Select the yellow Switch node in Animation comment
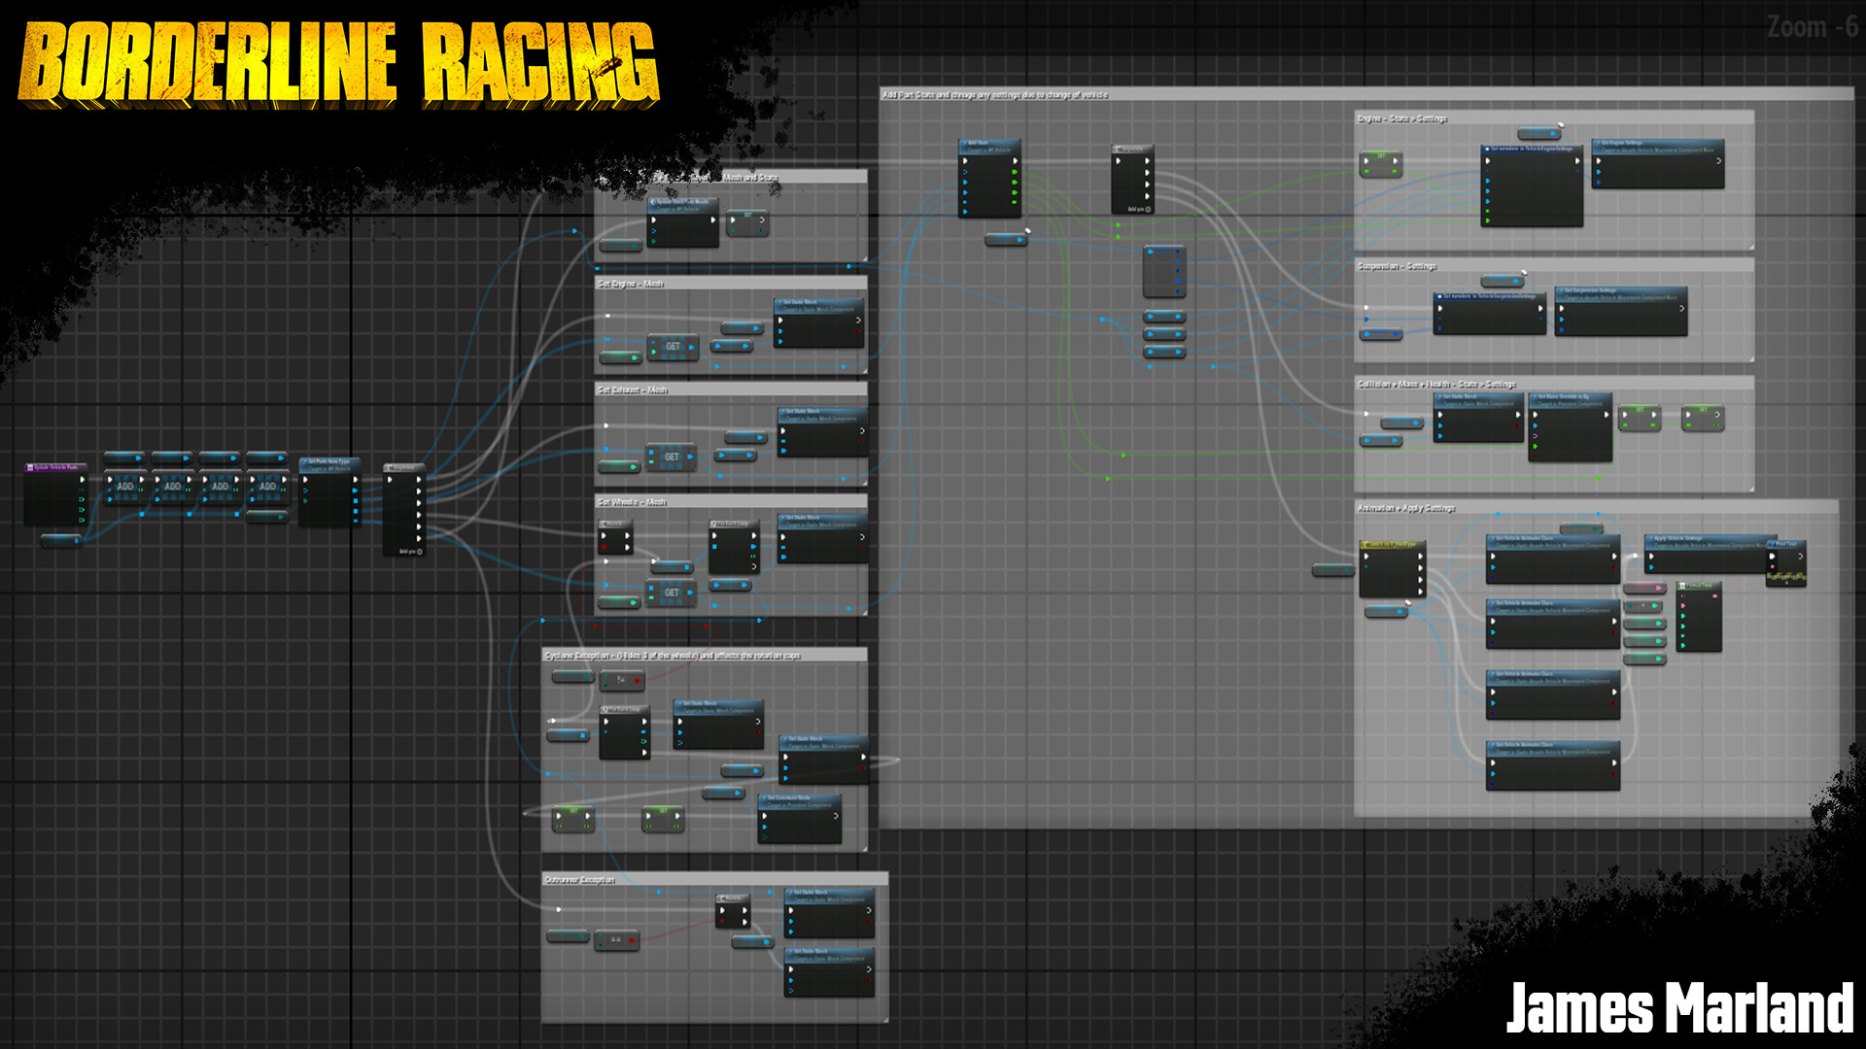 (x=1392, y=568)
